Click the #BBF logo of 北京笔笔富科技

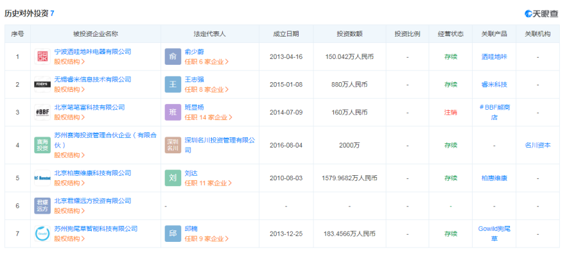42,112
